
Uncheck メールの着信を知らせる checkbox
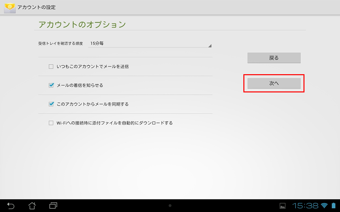click(51, 85)
